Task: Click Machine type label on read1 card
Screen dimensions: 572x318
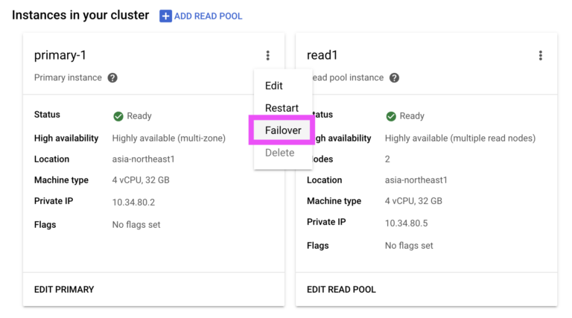Action: tap(334, 201)
